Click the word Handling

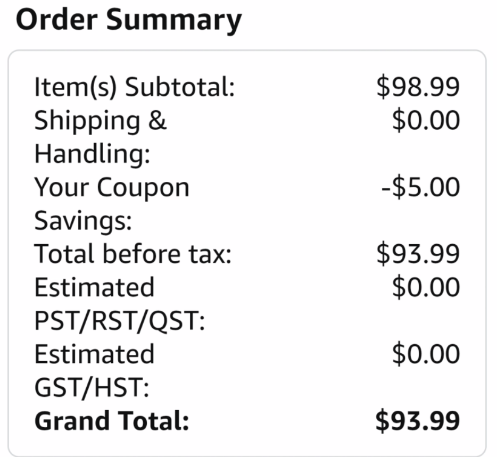click(92, 154)
